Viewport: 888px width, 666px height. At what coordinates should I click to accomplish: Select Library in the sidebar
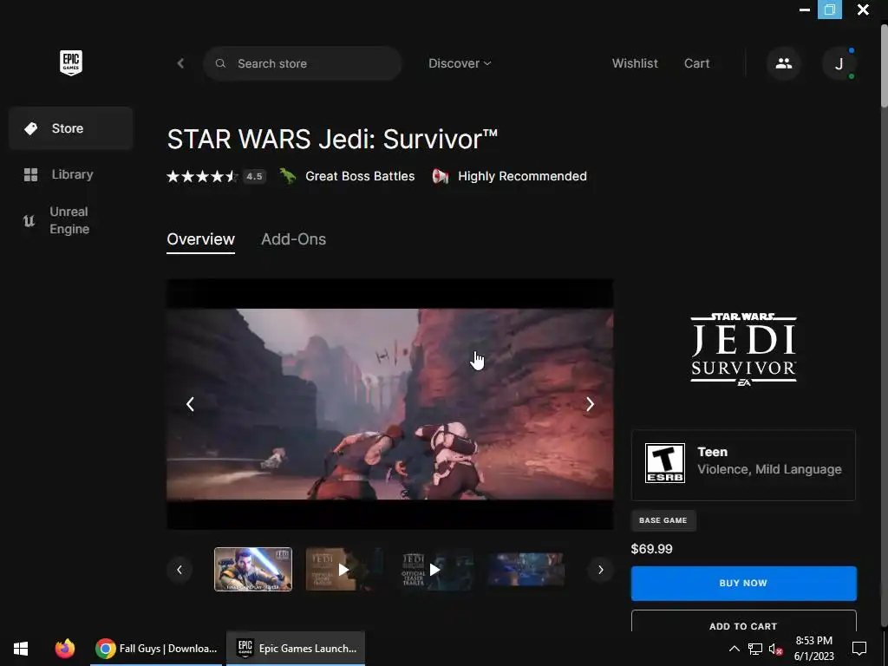tap(71, 174)
